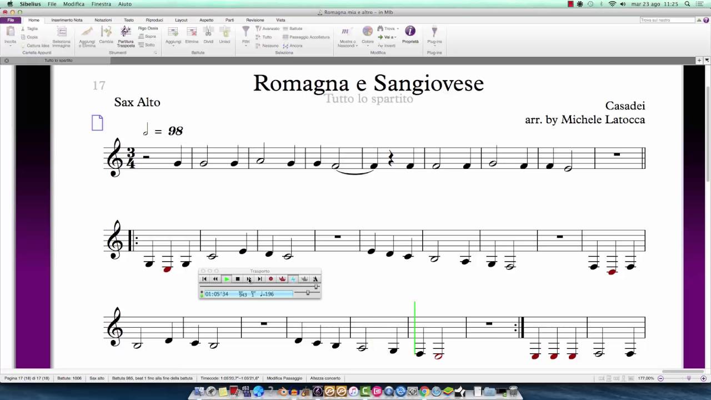Switch to the Notazioni tab

[103, 20]
